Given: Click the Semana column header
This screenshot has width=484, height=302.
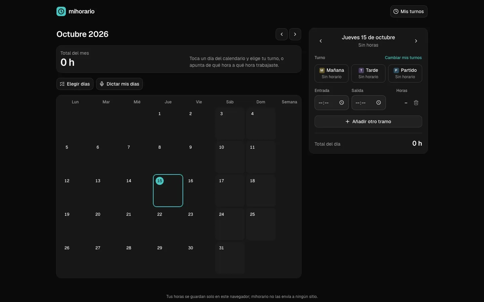Looking at the screenshot, I should 289,102.
